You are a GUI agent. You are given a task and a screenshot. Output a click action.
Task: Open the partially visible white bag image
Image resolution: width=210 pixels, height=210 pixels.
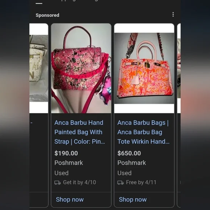pyautogui.click(x=39, y=68)
